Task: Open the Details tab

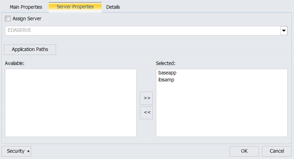Action: [113, 7]
